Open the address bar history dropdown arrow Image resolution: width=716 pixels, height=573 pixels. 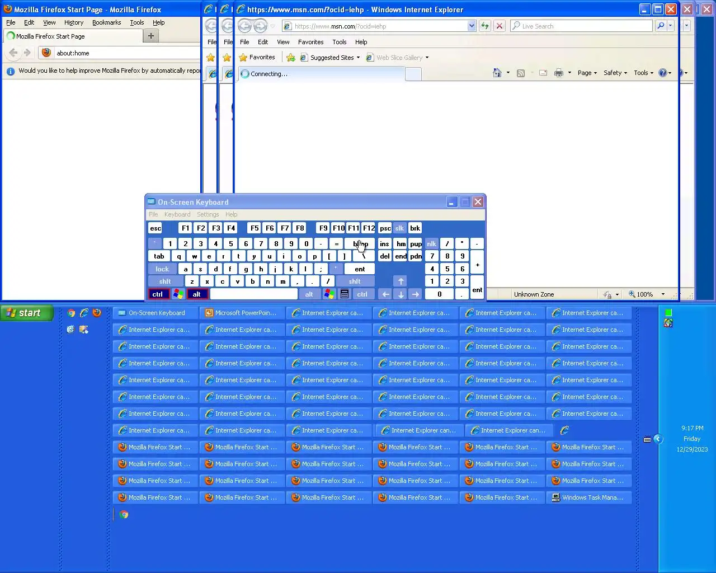pos(472,26)
